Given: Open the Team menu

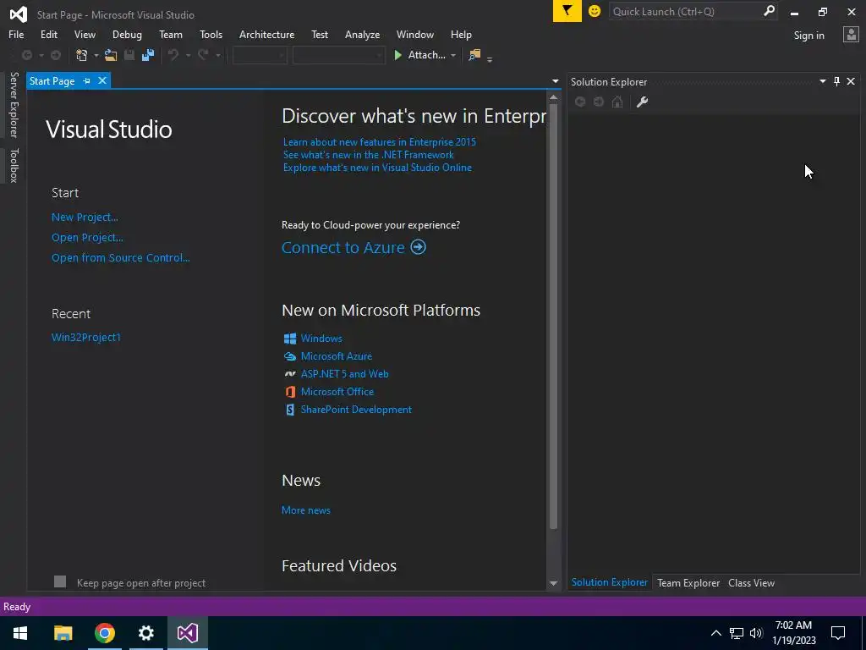Looking at the screenshot, I should [x=171, y=34].
